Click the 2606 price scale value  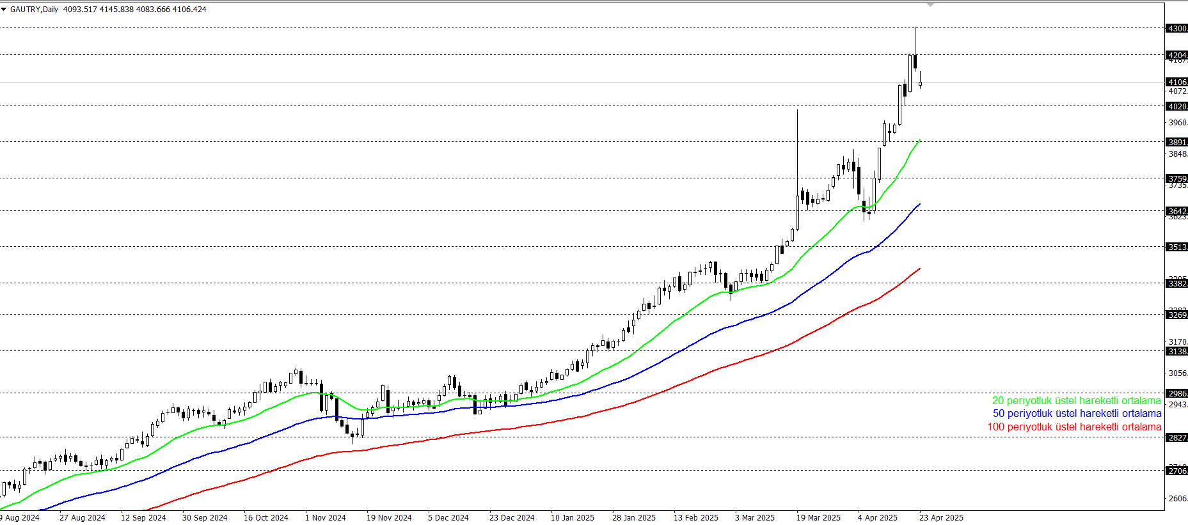(x=1178, y=499)
